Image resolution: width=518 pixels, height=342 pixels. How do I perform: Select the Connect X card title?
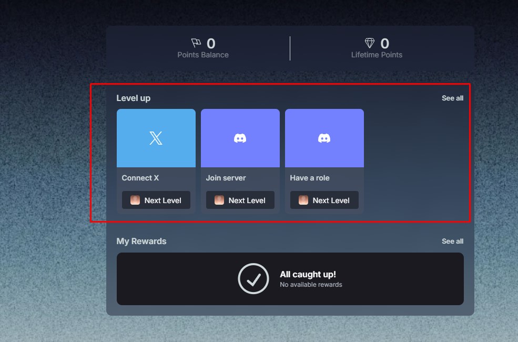tap(140, 178)
